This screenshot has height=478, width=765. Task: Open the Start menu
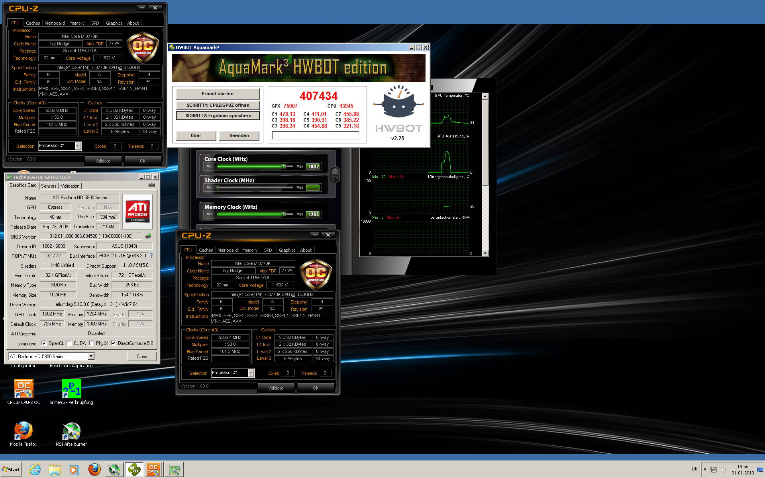[11, 470]
